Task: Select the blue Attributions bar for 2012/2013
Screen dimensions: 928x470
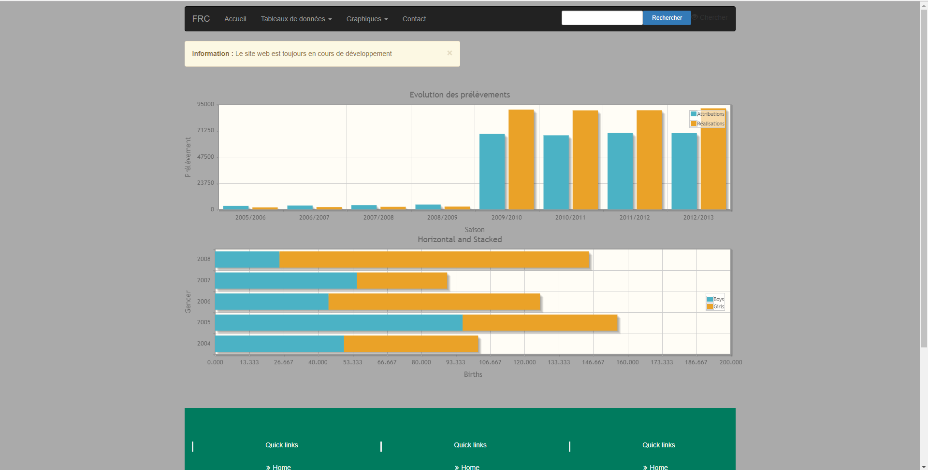Action: coord(684,171)
